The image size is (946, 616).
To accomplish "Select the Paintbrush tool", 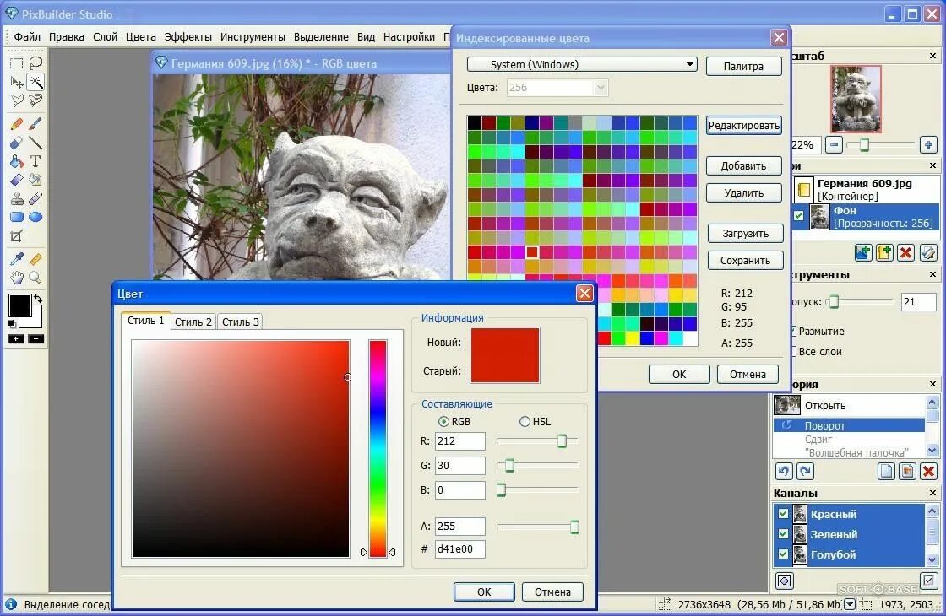I will 35,124.
